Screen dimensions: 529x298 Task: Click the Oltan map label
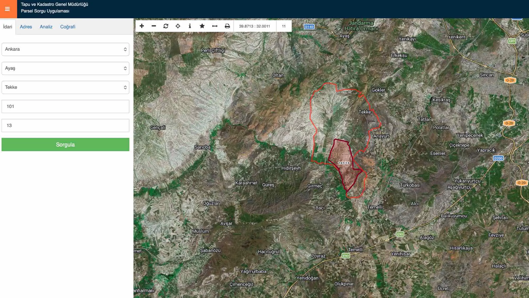click(x=278, y=75)
